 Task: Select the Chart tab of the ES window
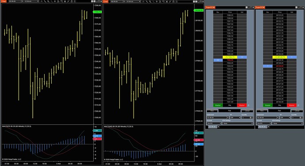tap(3, 1)
